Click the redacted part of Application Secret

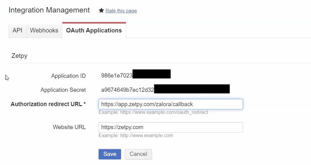pos(192,89)
